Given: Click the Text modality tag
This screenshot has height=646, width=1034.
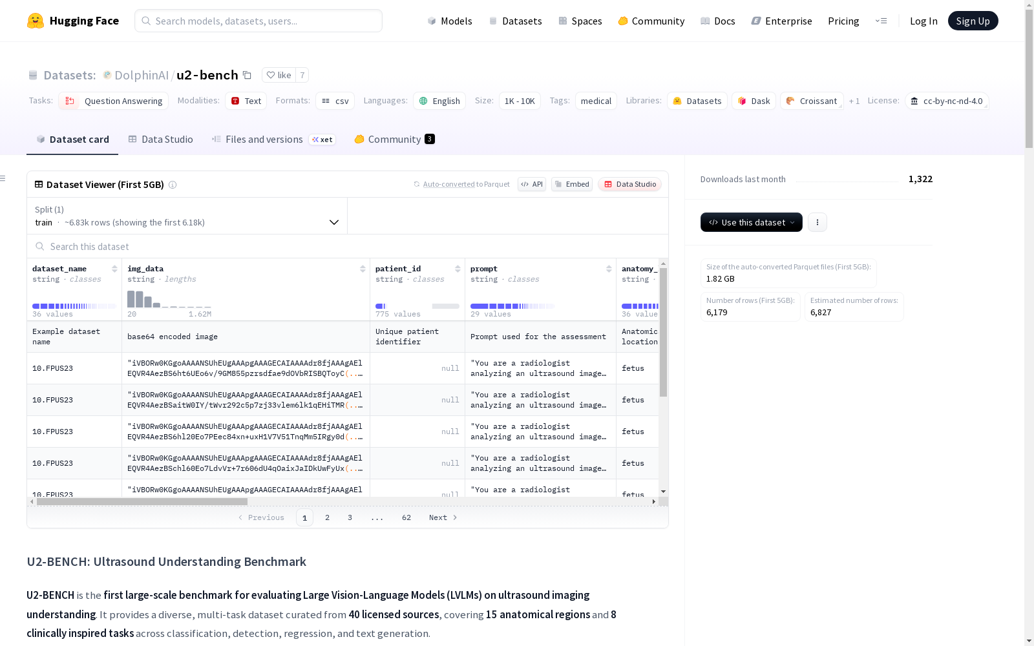Looking at the screenshot, I should [x=246, y=101].
